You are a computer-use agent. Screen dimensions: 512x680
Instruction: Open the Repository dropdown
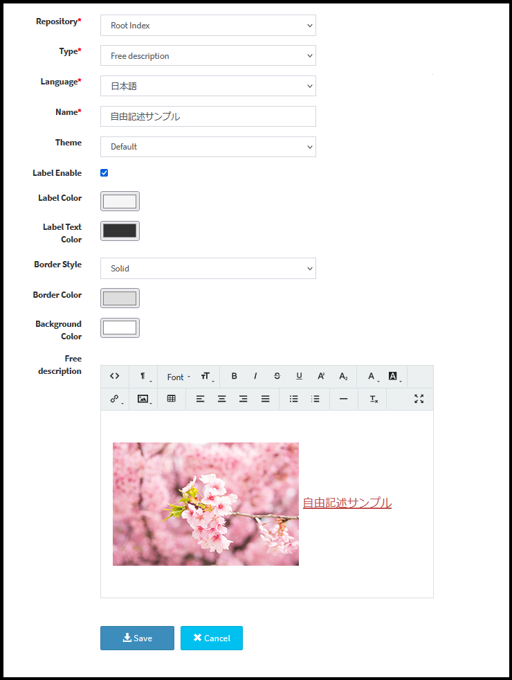pos(208,26)
